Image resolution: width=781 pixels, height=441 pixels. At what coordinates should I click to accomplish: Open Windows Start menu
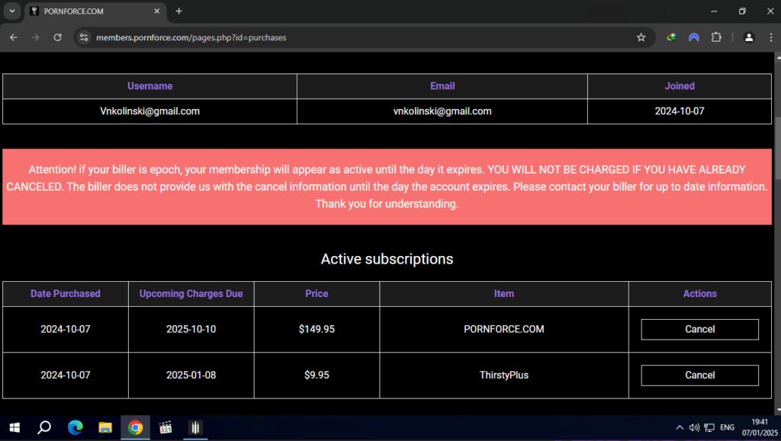coord(14,427)
